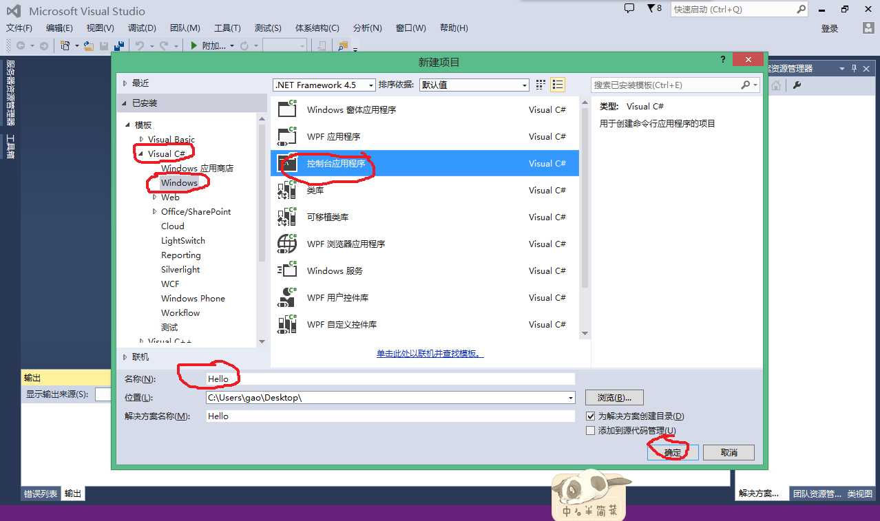Screen dimensions: 880x521
Task: Select the Windows 服务 template icon
Action: (286, 270)
